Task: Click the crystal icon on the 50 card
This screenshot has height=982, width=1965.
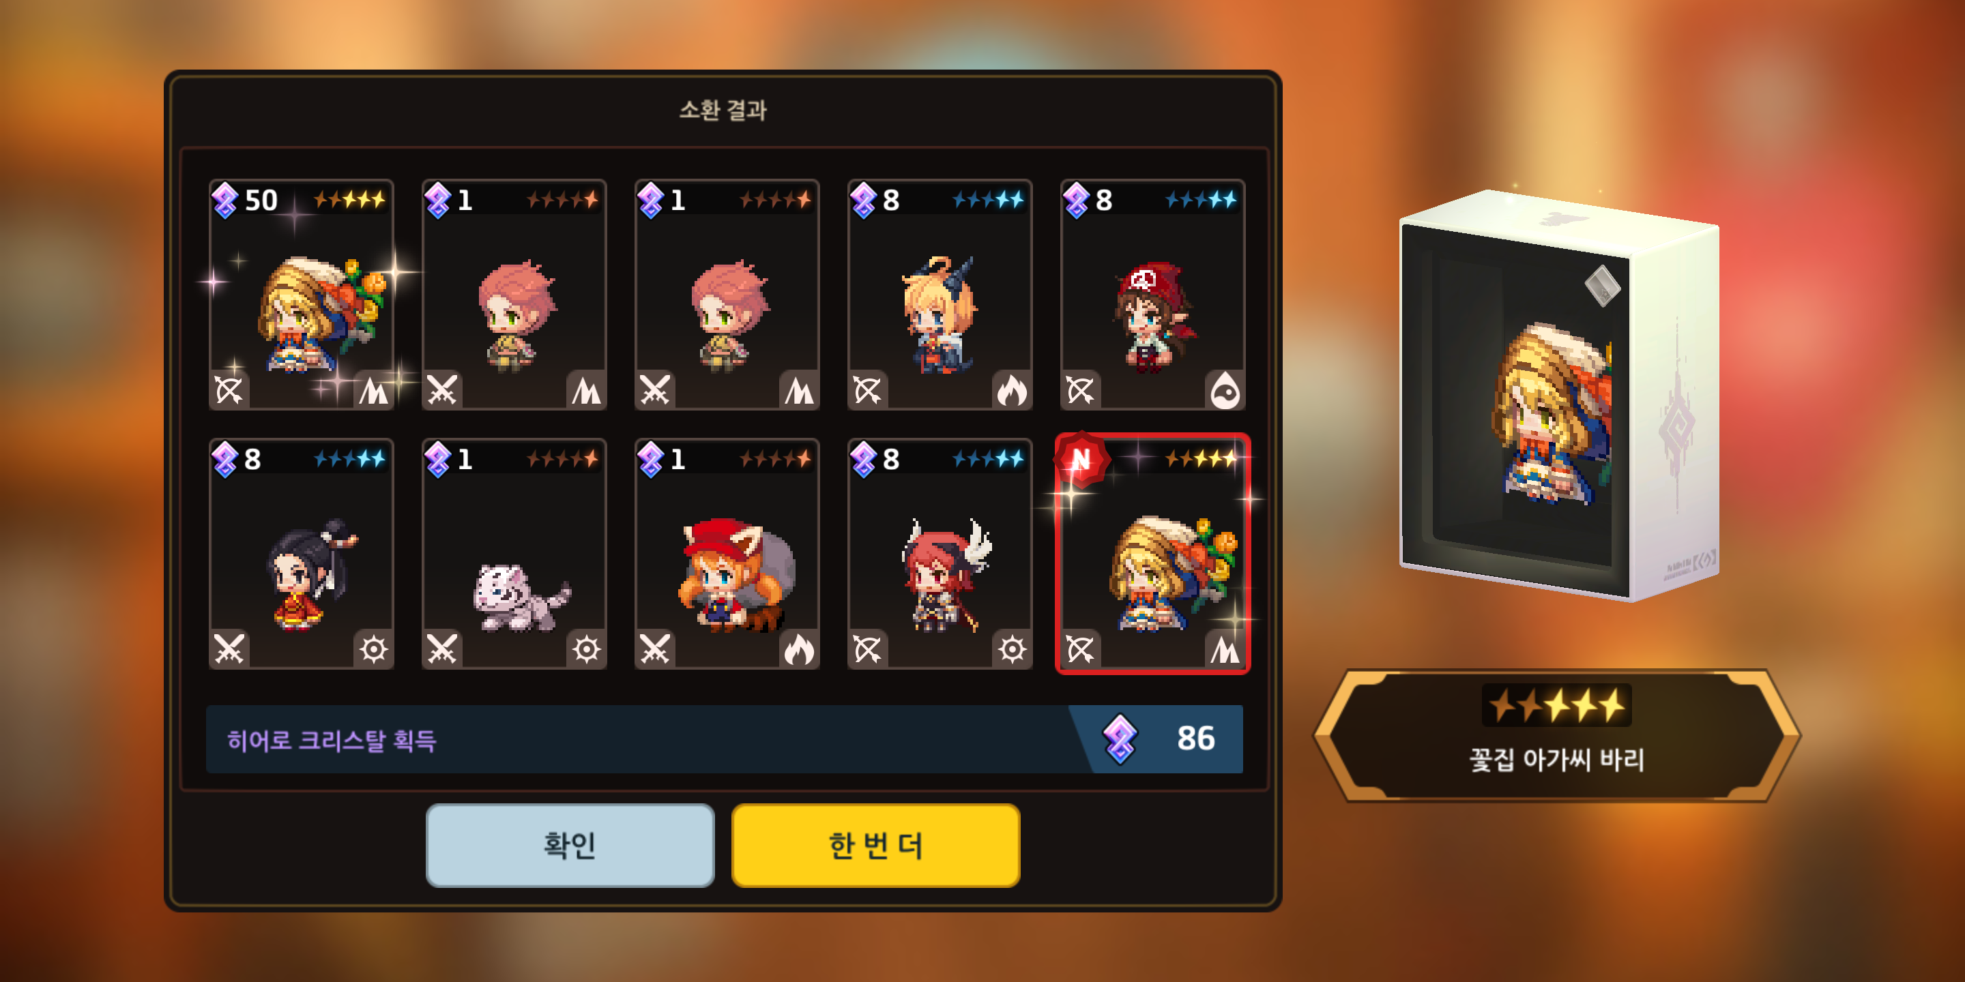Action: pyautogui.click(x=225, y=200)
